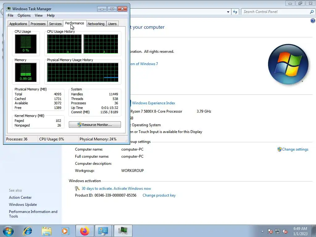
Task: Click Activate Windows now link
Action: pyautogui.click(x=132, y=189)
